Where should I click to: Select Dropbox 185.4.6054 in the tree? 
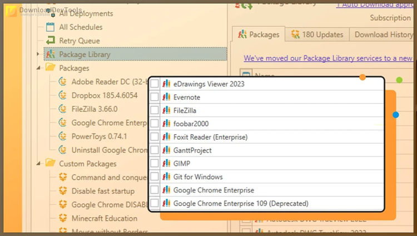point(105,95)
